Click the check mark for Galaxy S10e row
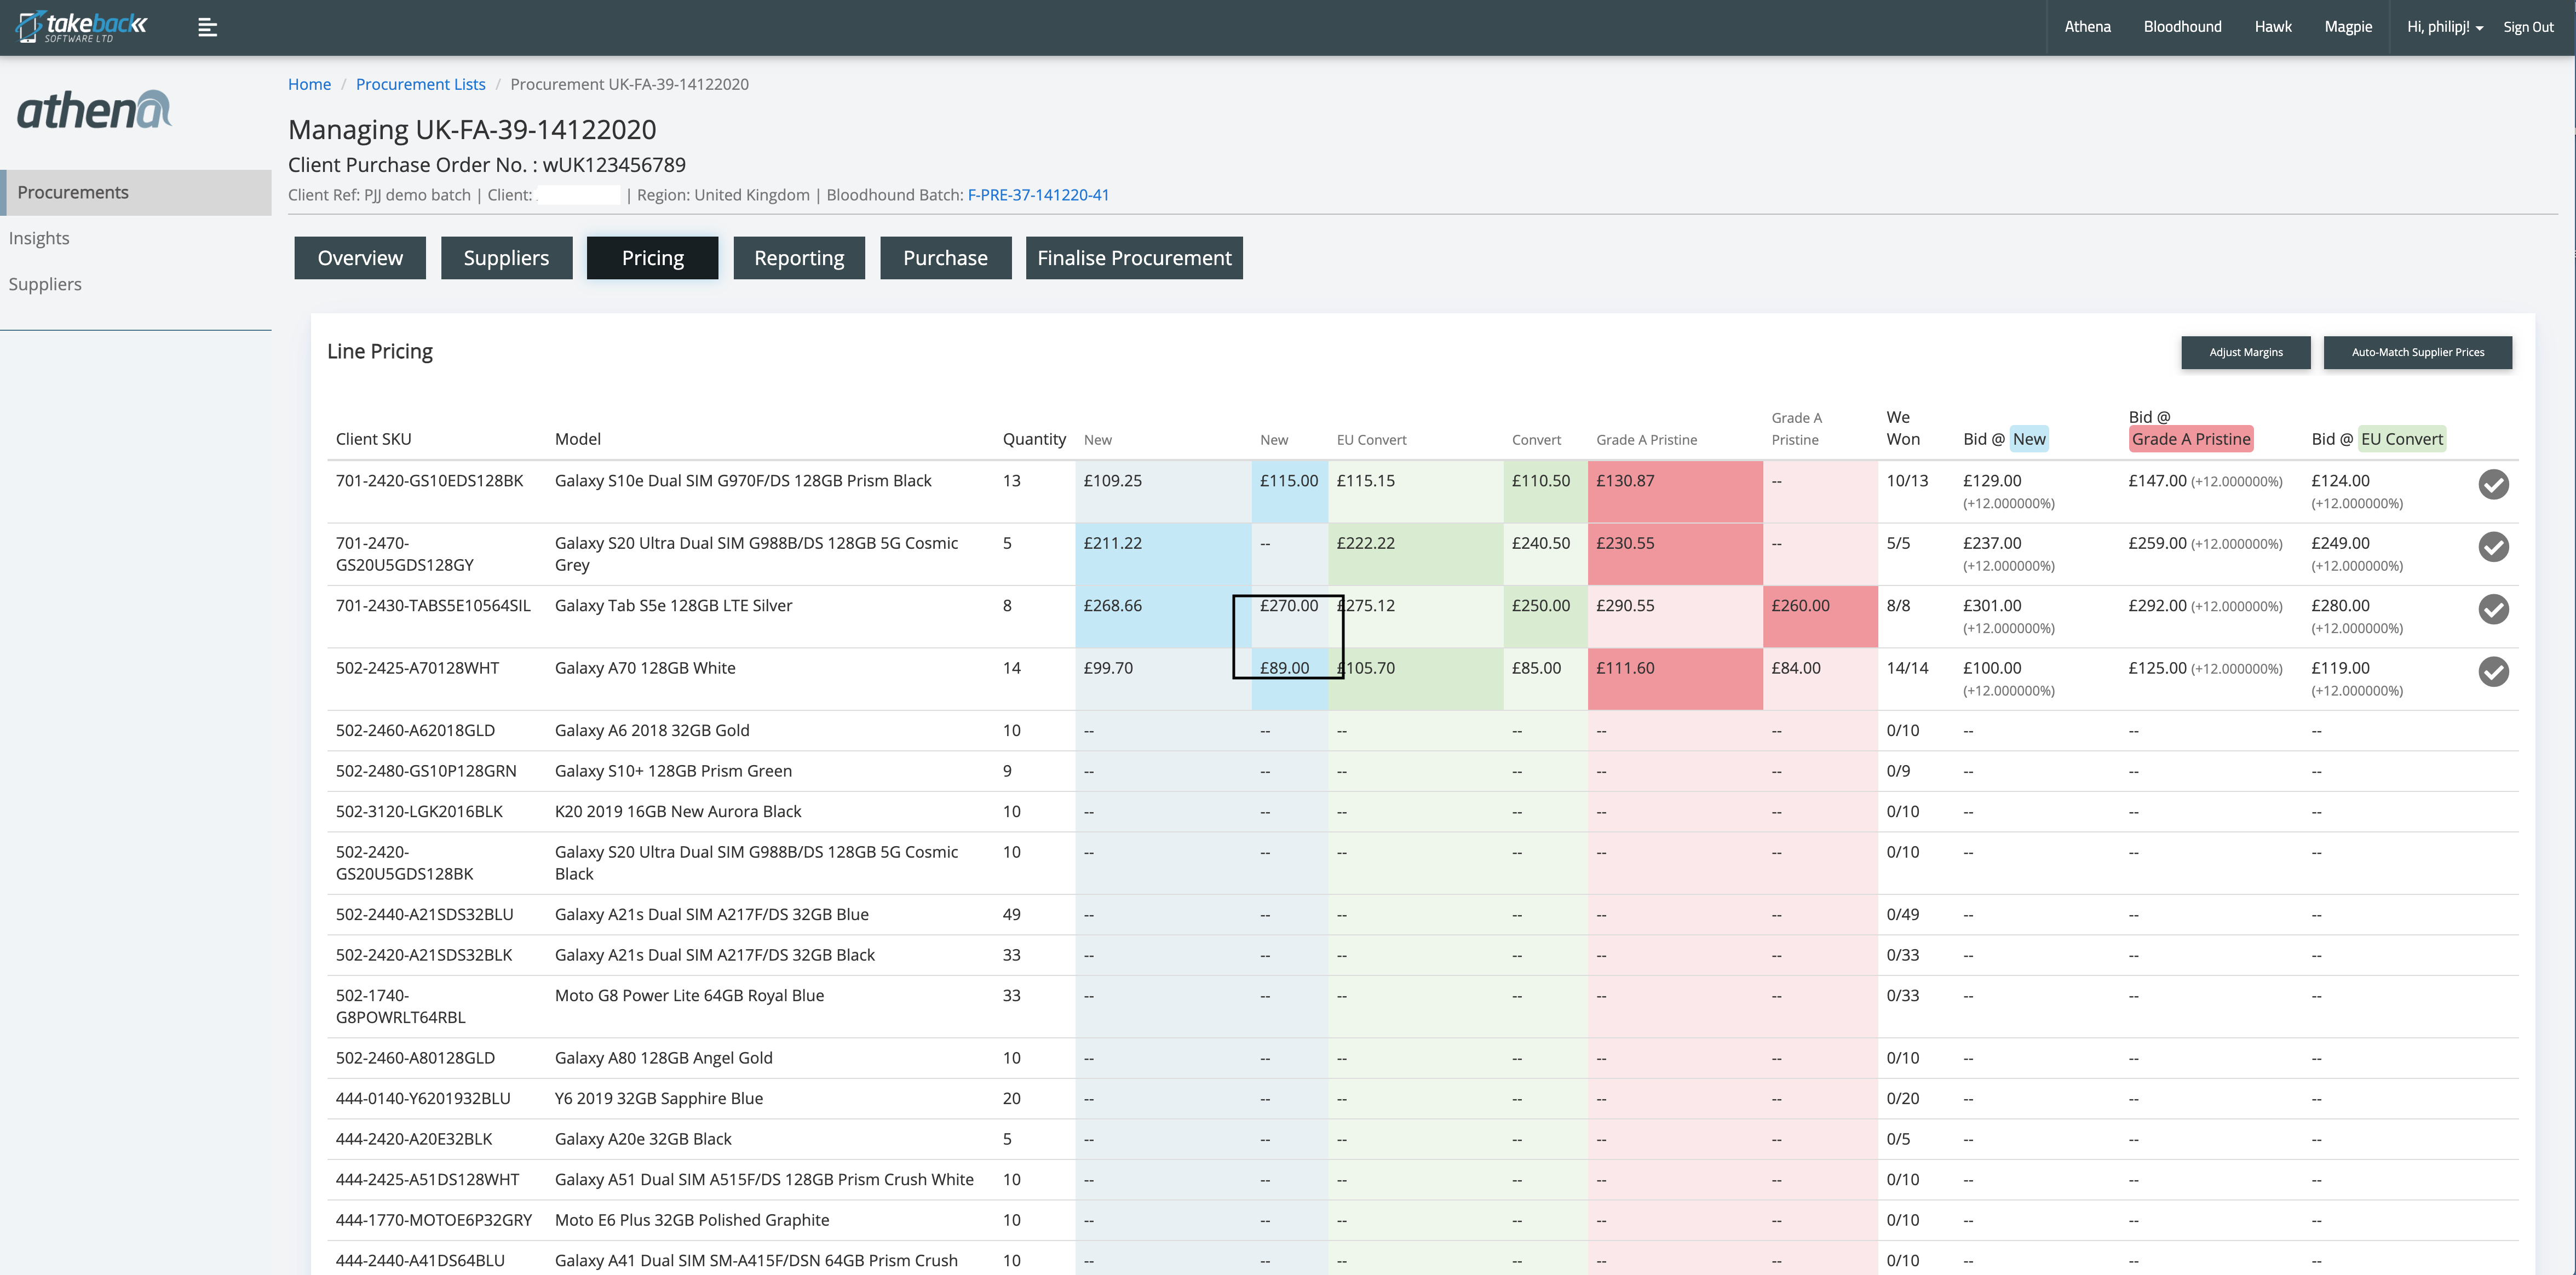2576x1275 pixels. pos(2493,484)
